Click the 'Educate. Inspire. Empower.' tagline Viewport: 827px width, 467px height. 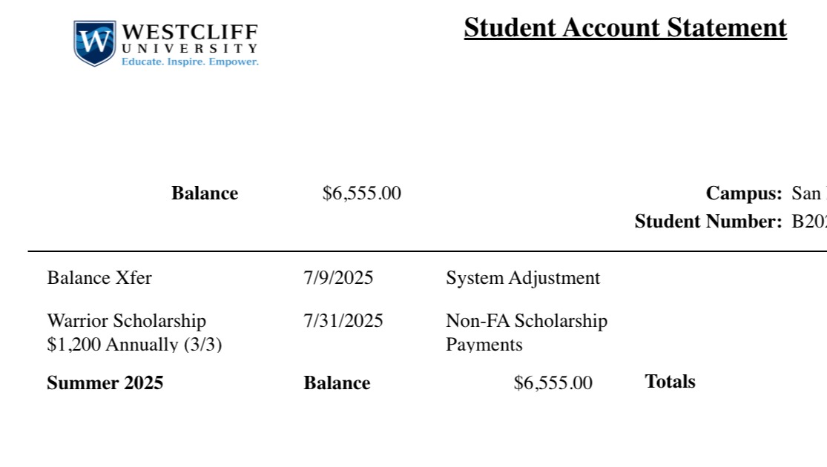pos(190,62)
